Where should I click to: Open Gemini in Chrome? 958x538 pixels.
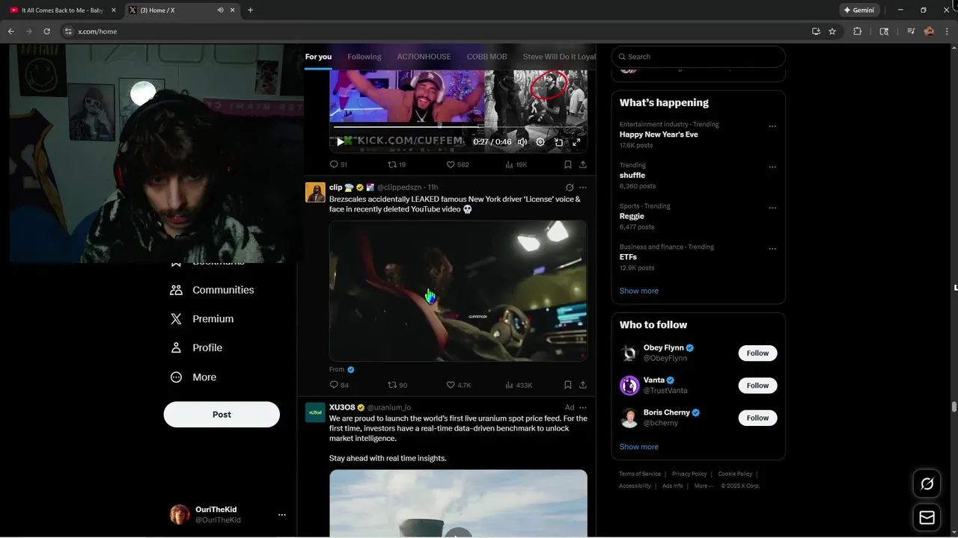click(x=858, y=10)
